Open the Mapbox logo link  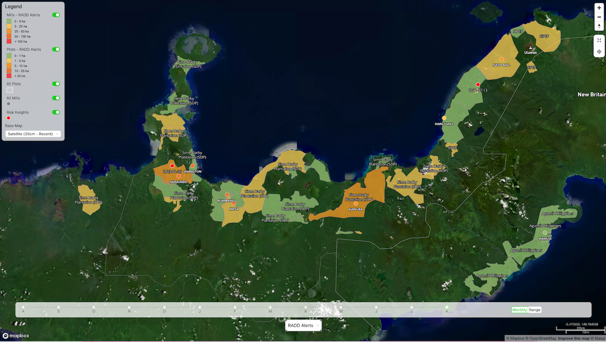[x=16, y=335]
